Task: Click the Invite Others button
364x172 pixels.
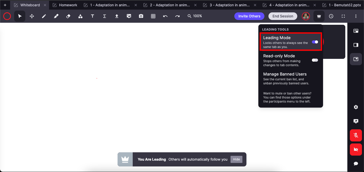Action: (249, 16)
